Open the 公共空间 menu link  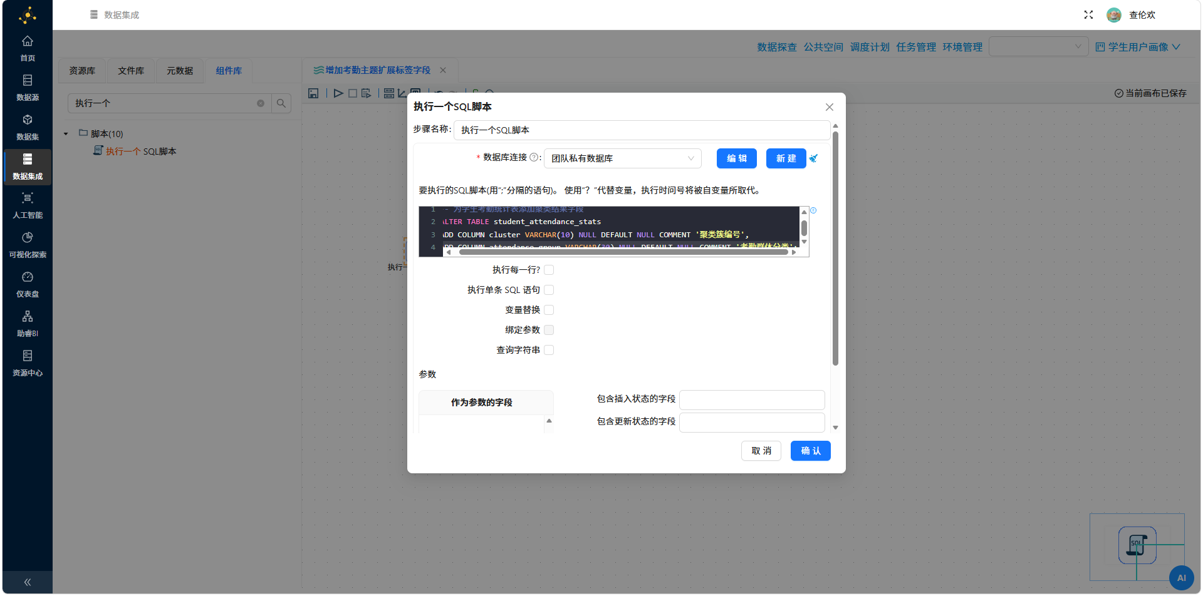[x=823, y=47]
